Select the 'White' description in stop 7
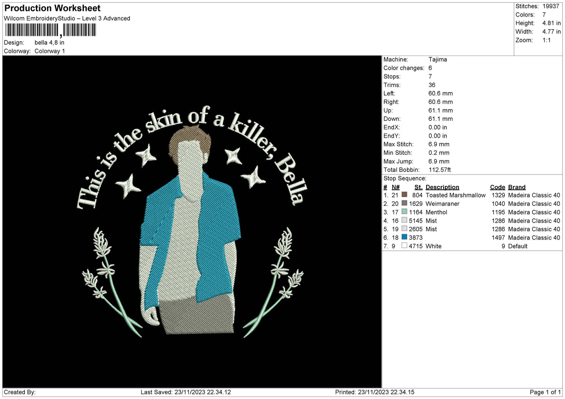 (x=434, y=246)
